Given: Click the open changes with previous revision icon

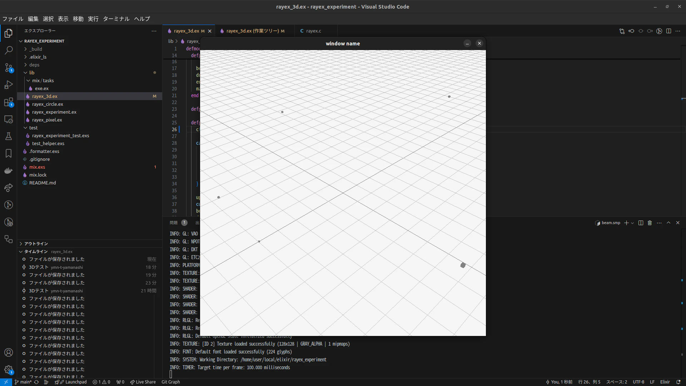Looking at the screenshot, I should pyautogui.click(x=631, y=31).
